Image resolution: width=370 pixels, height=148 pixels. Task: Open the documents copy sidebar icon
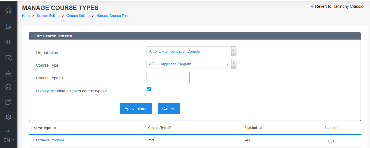(8, 102)
